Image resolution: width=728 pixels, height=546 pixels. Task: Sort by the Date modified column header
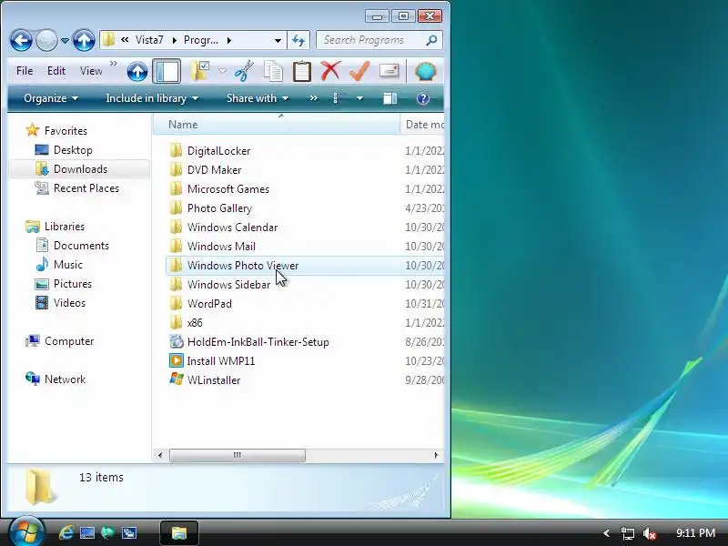422,125
